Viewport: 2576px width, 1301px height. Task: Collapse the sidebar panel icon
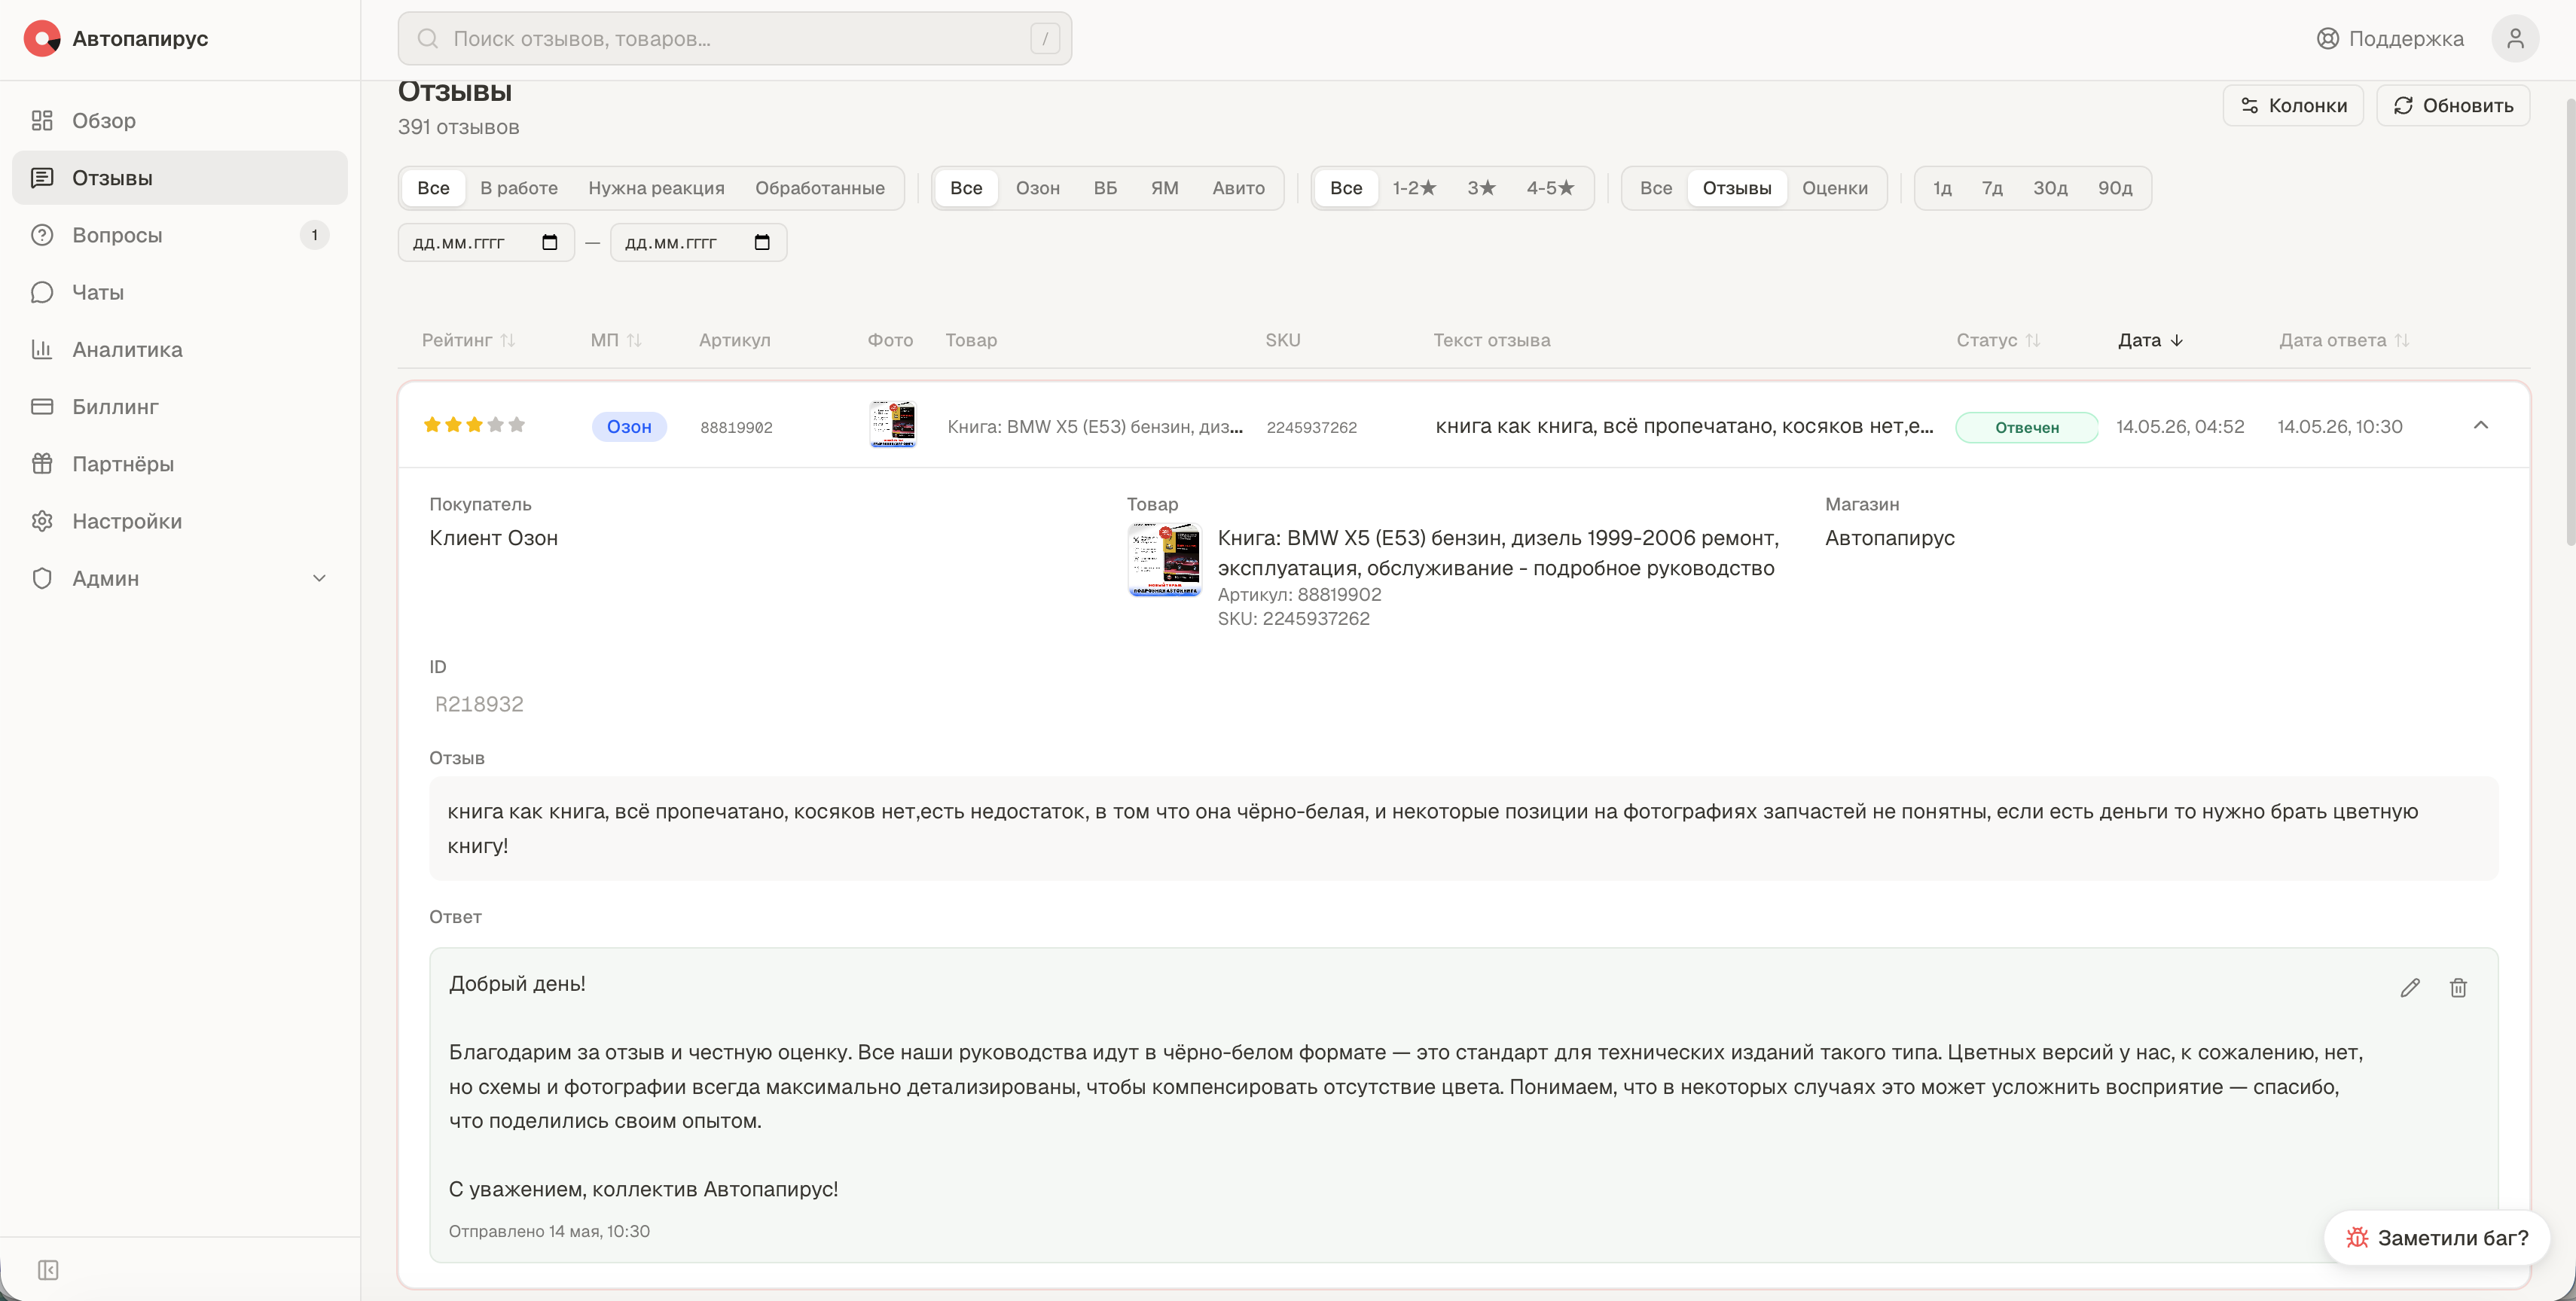(x=48, y=1269)
